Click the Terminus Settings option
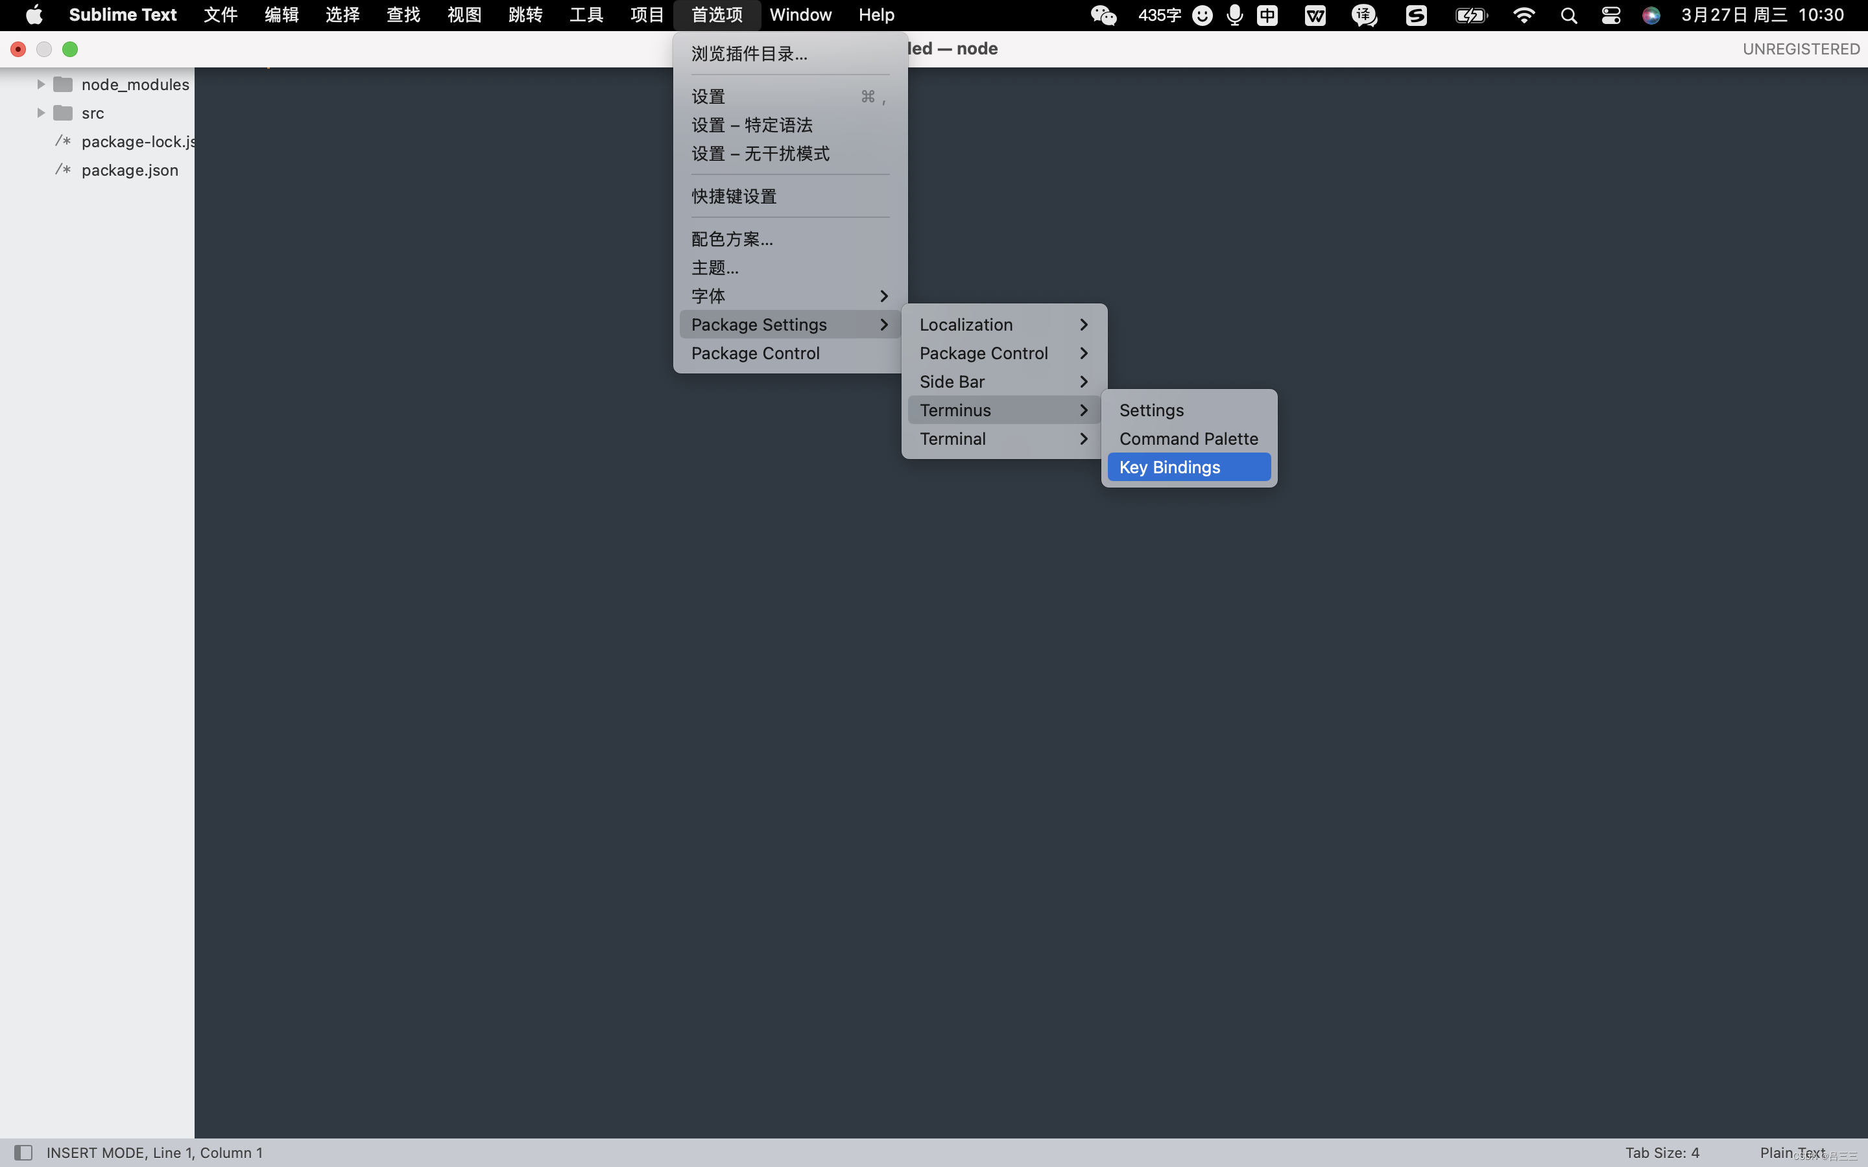1868x1167 pixels. pos(1151,410)
